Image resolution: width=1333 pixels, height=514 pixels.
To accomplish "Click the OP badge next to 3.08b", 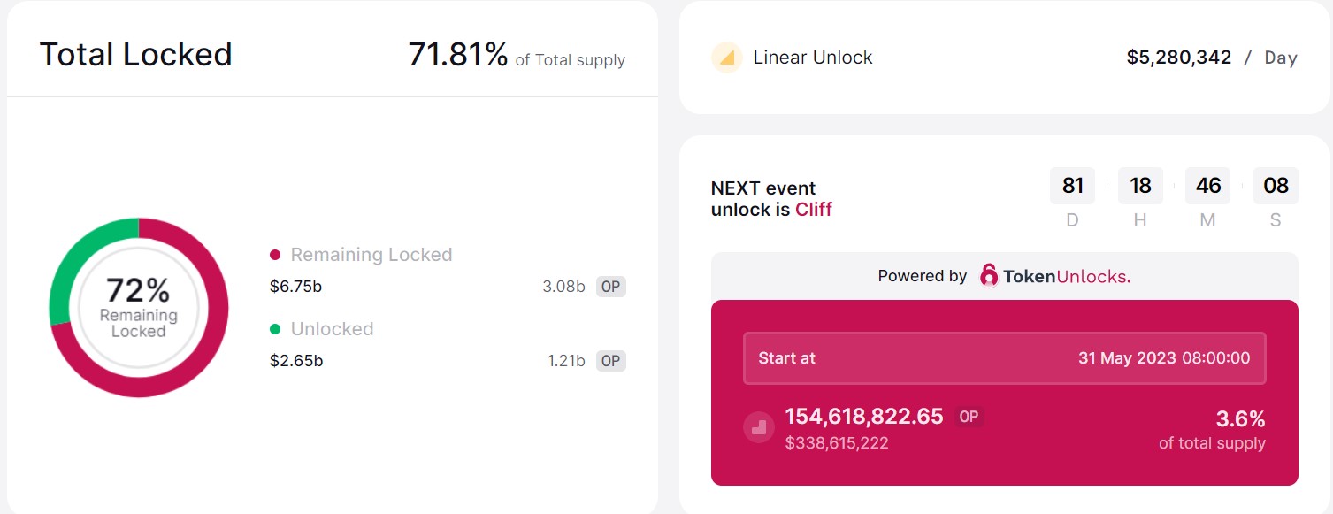I will [610, 287].
